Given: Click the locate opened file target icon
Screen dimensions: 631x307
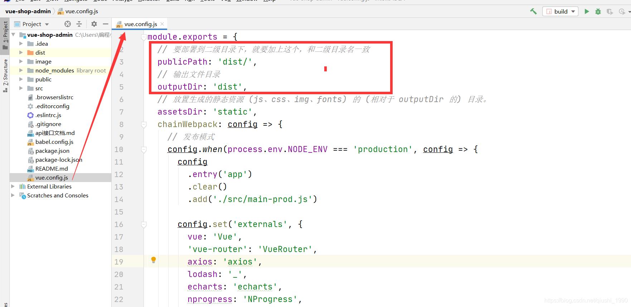Looking at the screenshot, I should (x=68, y=24).
